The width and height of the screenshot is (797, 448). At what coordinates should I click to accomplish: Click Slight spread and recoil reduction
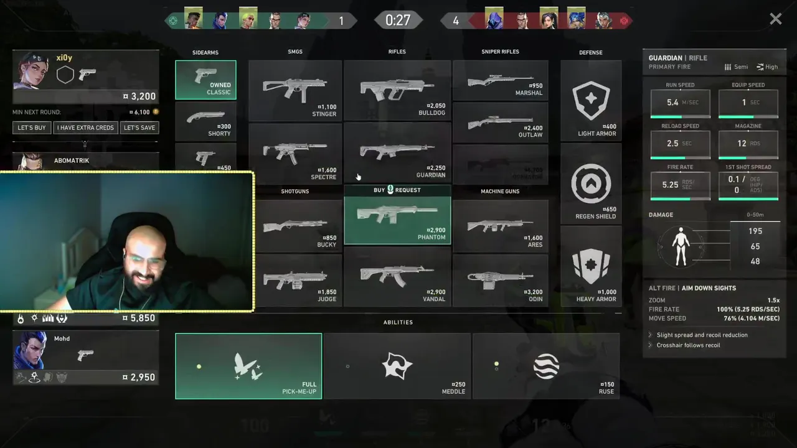pyautogui.click(x=702, y=335)
